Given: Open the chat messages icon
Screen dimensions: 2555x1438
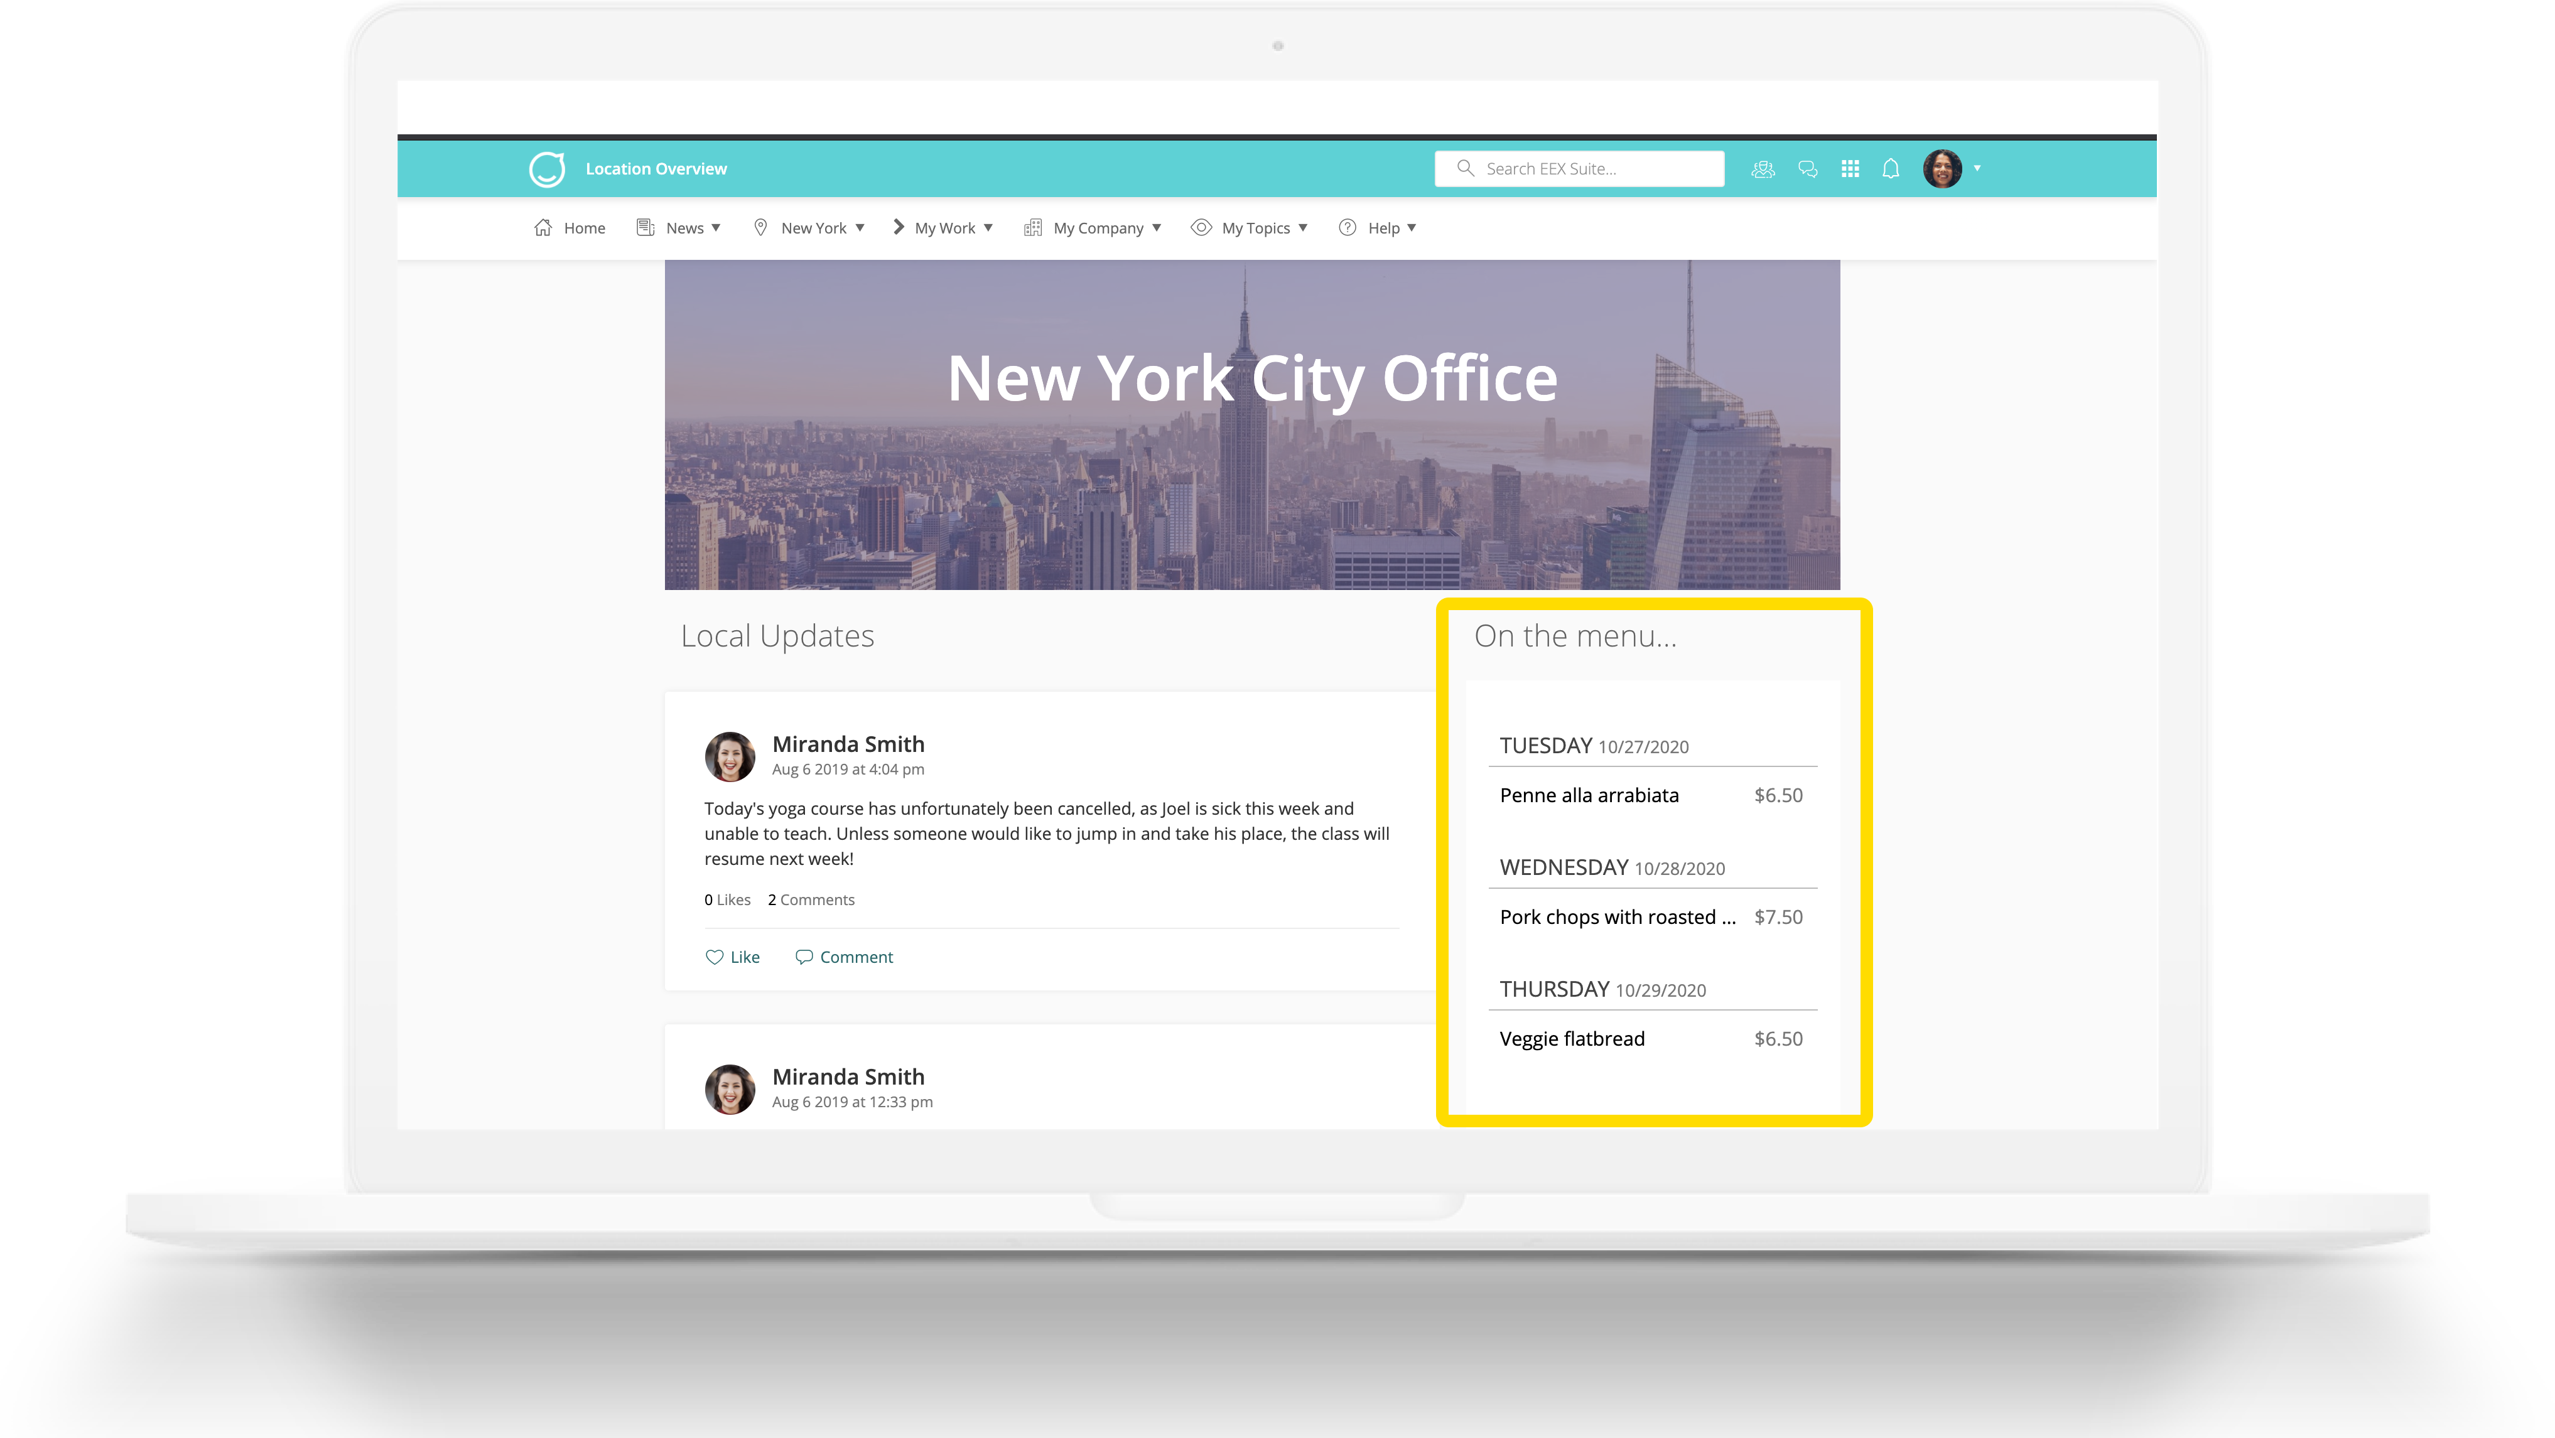Looking at the screenshot, I should (1807, 169).
